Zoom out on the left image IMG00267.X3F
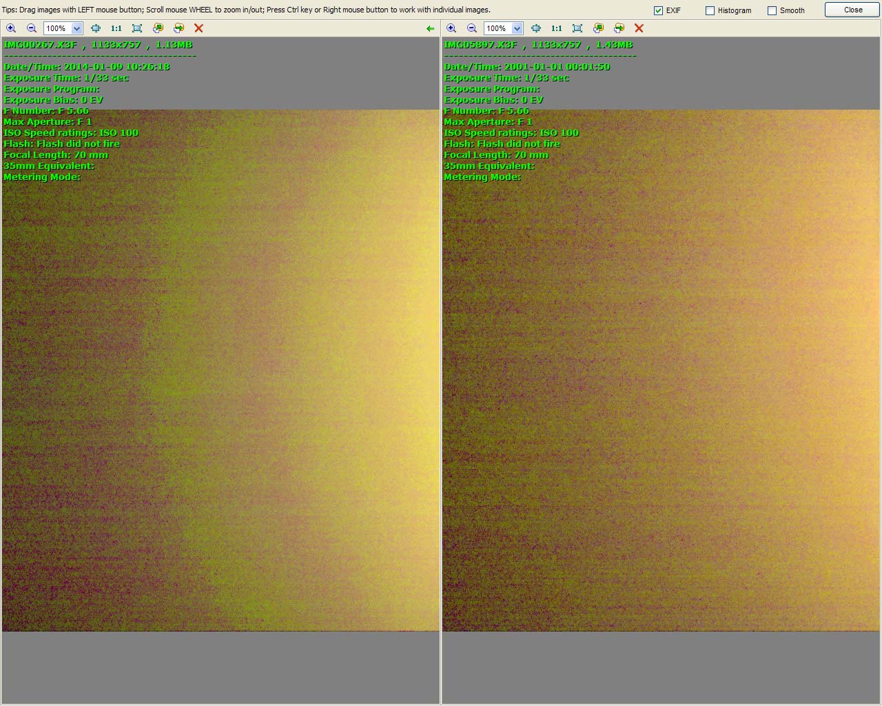The width and height of the screenshot is (882, 706). (32, 28)
